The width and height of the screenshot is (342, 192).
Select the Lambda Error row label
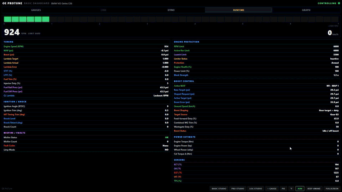10,67
